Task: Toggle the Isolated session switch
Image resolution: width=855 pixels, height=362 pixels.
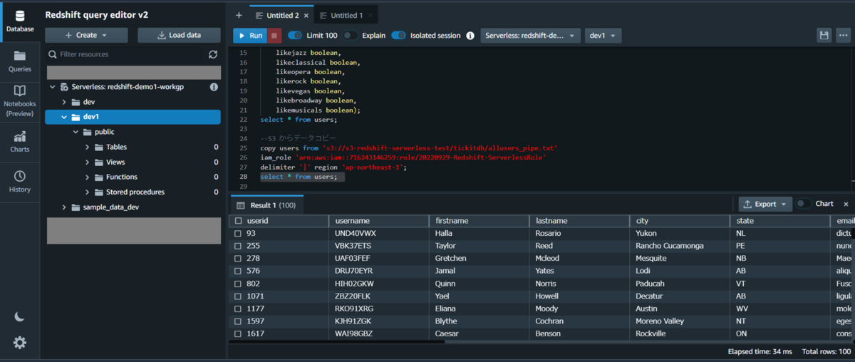Action: 398,36
